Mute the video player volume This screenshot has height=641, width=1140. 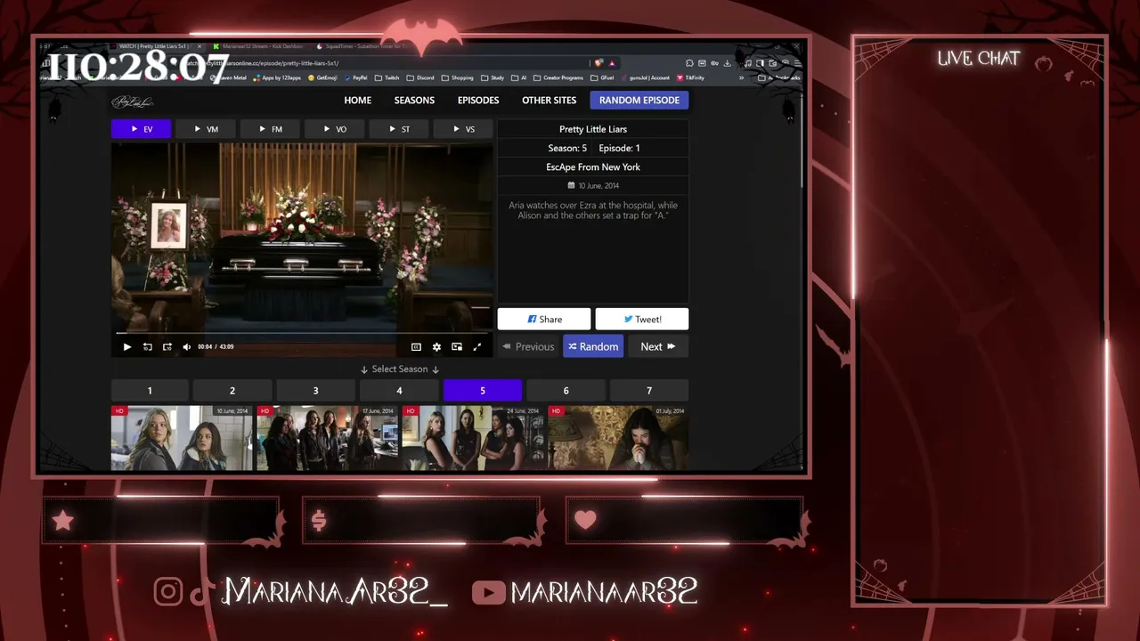(187, 347)
